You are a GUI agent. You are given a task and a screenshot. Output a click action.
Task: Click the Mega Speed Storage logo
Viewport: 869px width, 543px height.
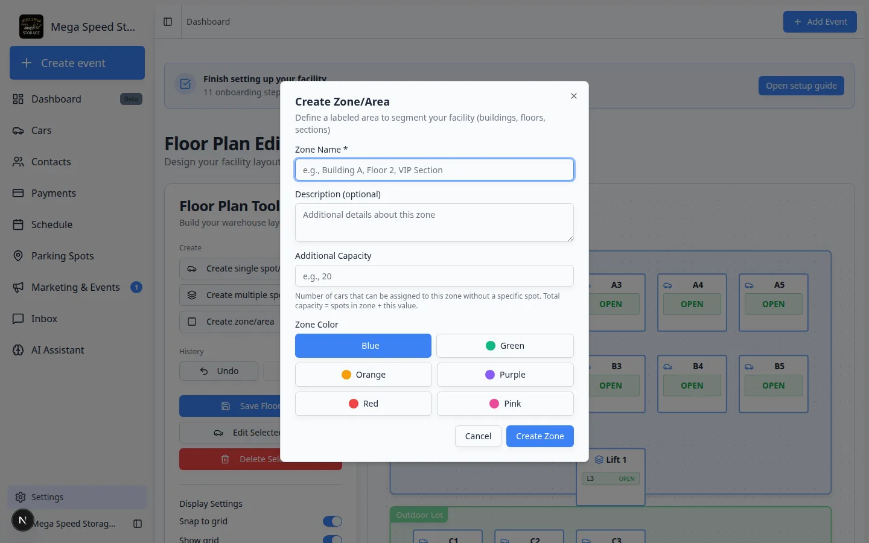point(31,27)
